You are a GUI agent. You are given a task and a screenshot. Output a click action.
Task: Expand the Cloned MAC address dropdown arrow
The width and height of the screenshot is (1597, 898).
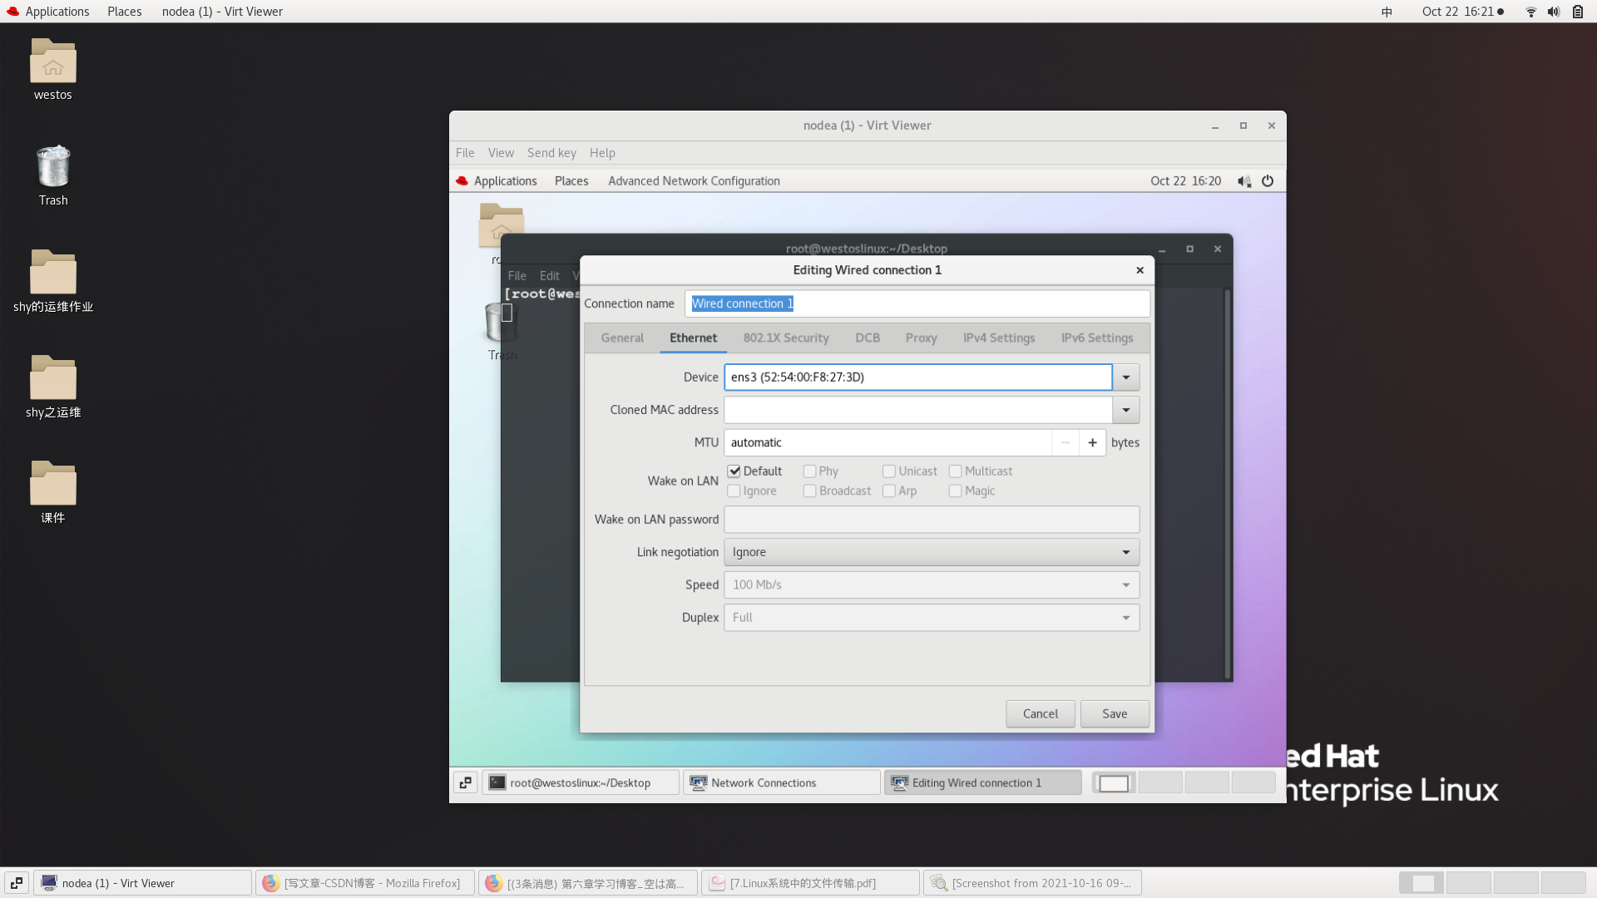tap(1126, 410)
